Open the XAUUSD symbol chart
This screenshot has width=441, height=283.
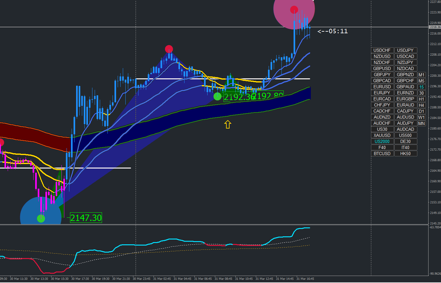click(x=382, y=135)
